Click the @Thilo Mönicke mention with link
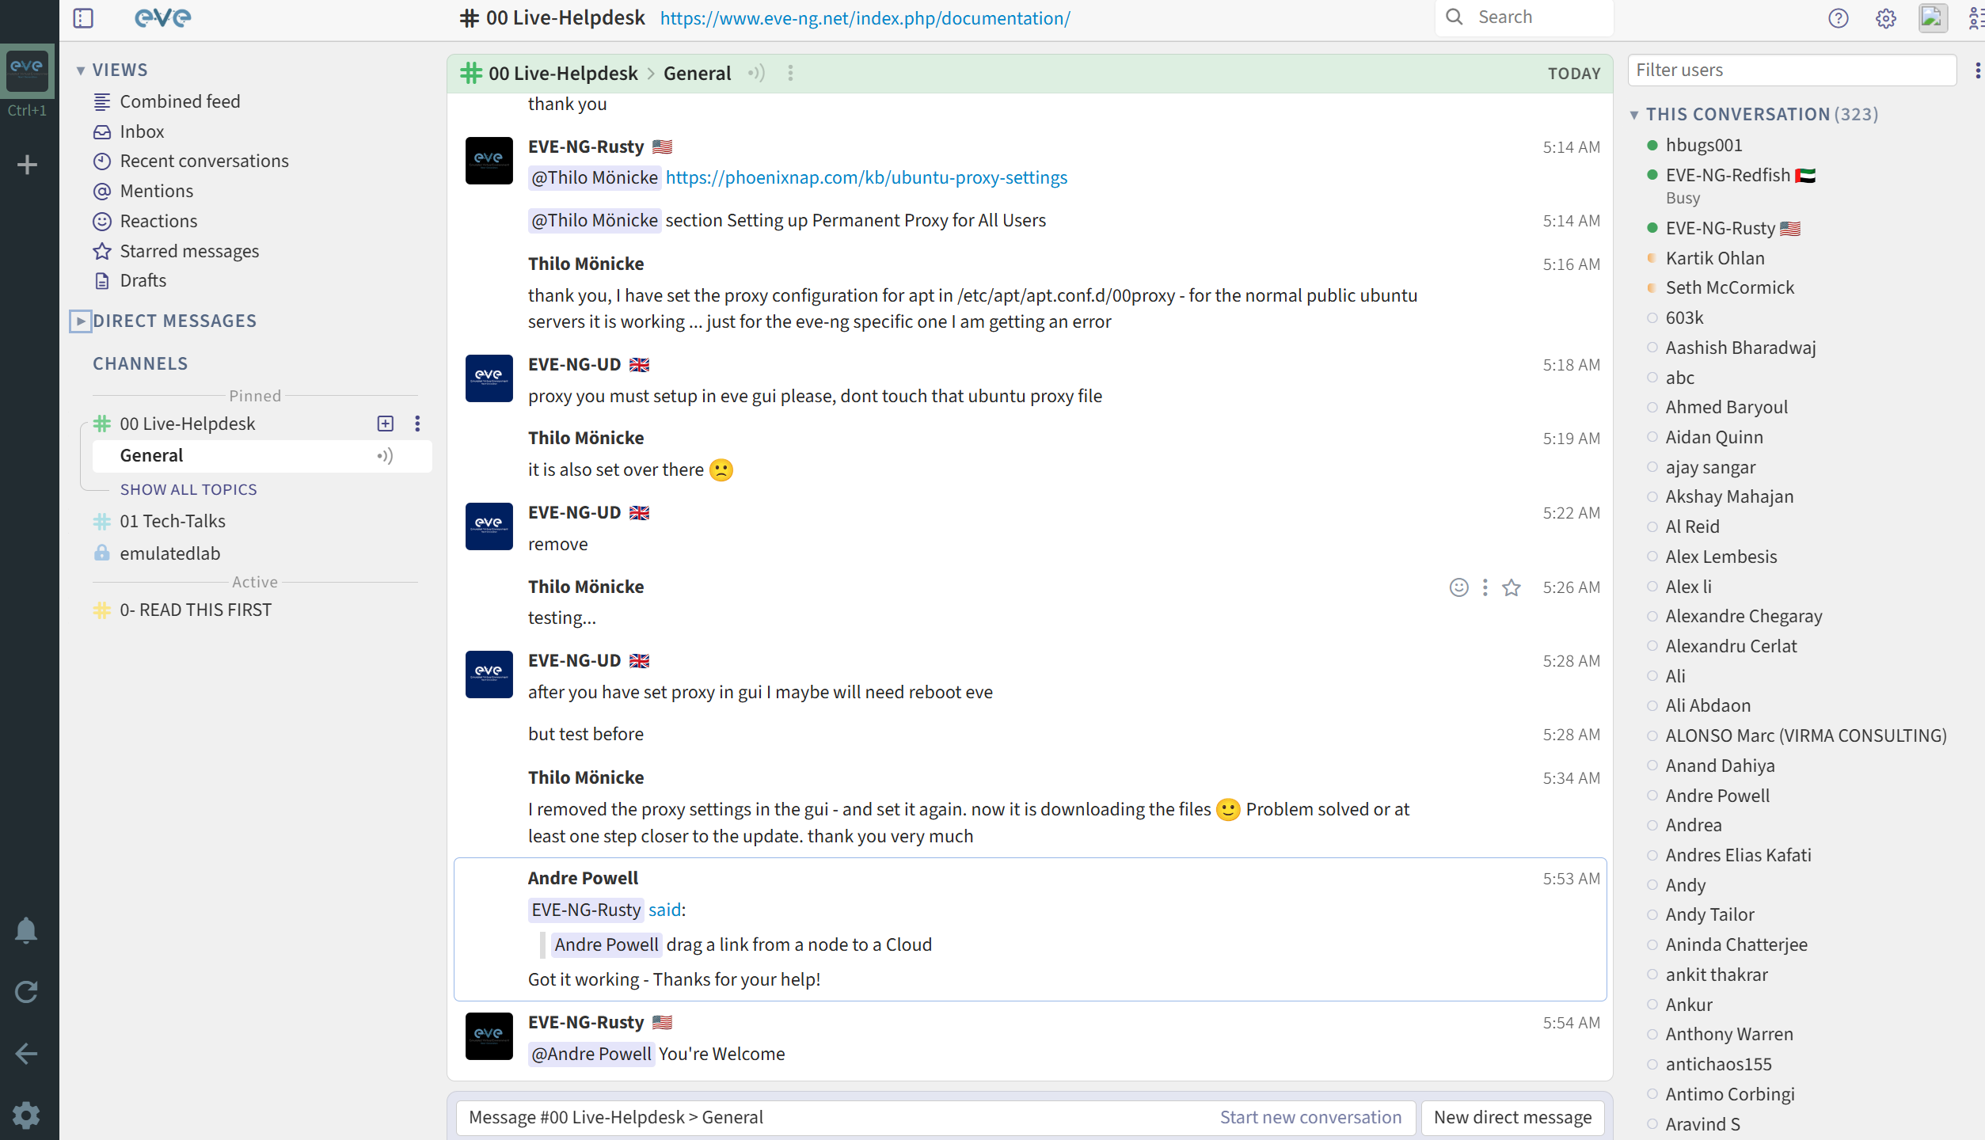Viewport: 1985px width, 1140px height. coord(594,177)
